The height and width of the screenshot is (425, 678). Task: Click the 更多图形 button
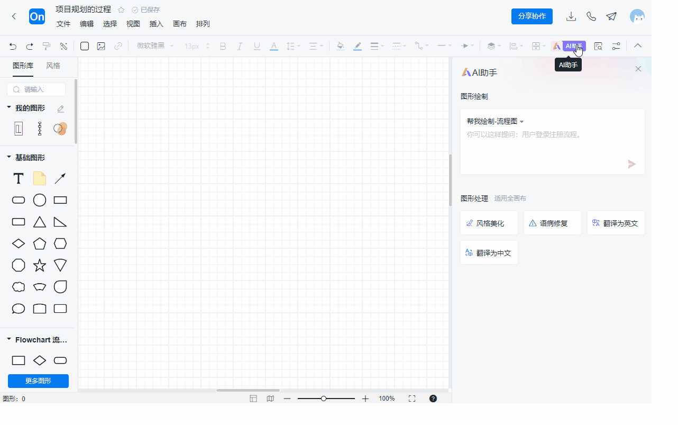pos(38,381)
